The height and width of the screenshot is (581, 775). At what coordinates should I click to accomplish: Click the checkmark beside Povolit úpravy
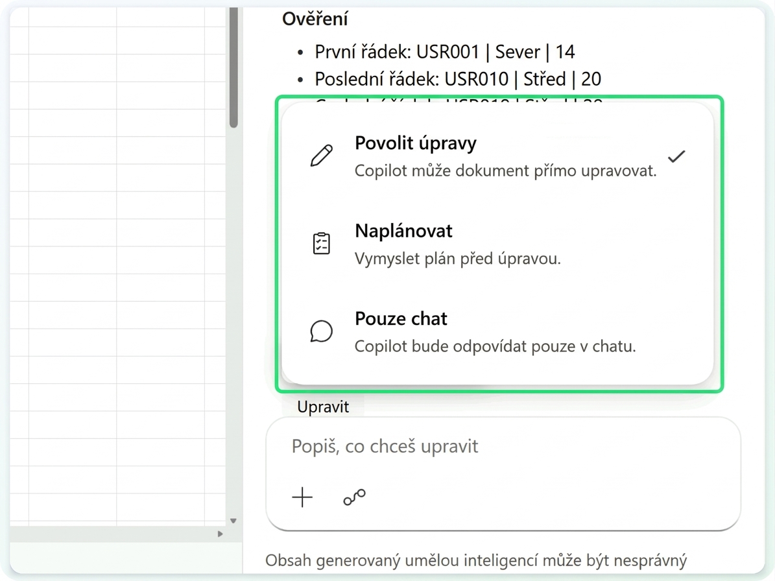[676, 157]
